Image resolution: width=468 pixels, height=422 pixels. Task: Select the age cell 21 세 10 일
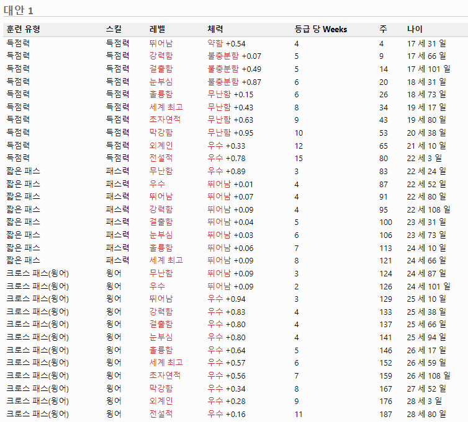click(426, 146)
